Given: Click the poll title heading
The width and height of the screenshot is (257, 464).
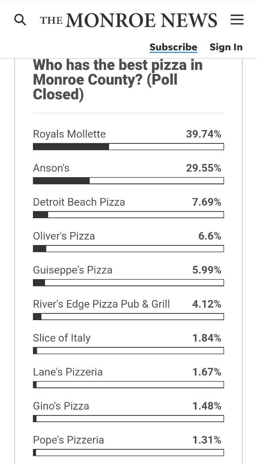Looking at the screenshot, I should [118, 80].
